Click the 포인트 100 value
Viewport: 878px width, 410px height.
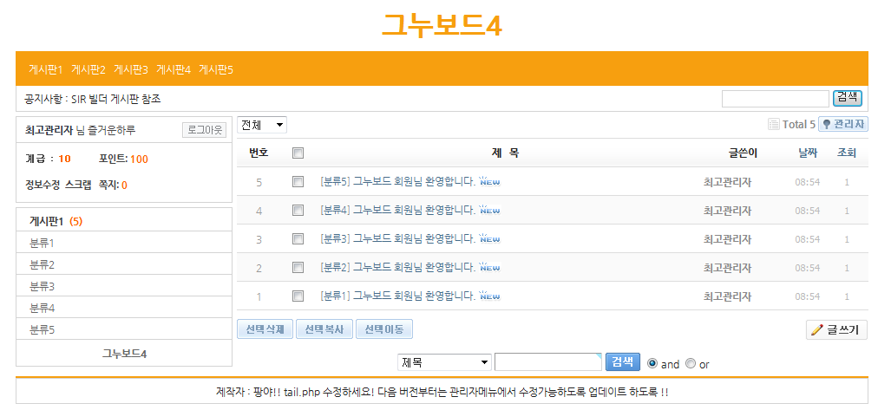tap(139, 159)
